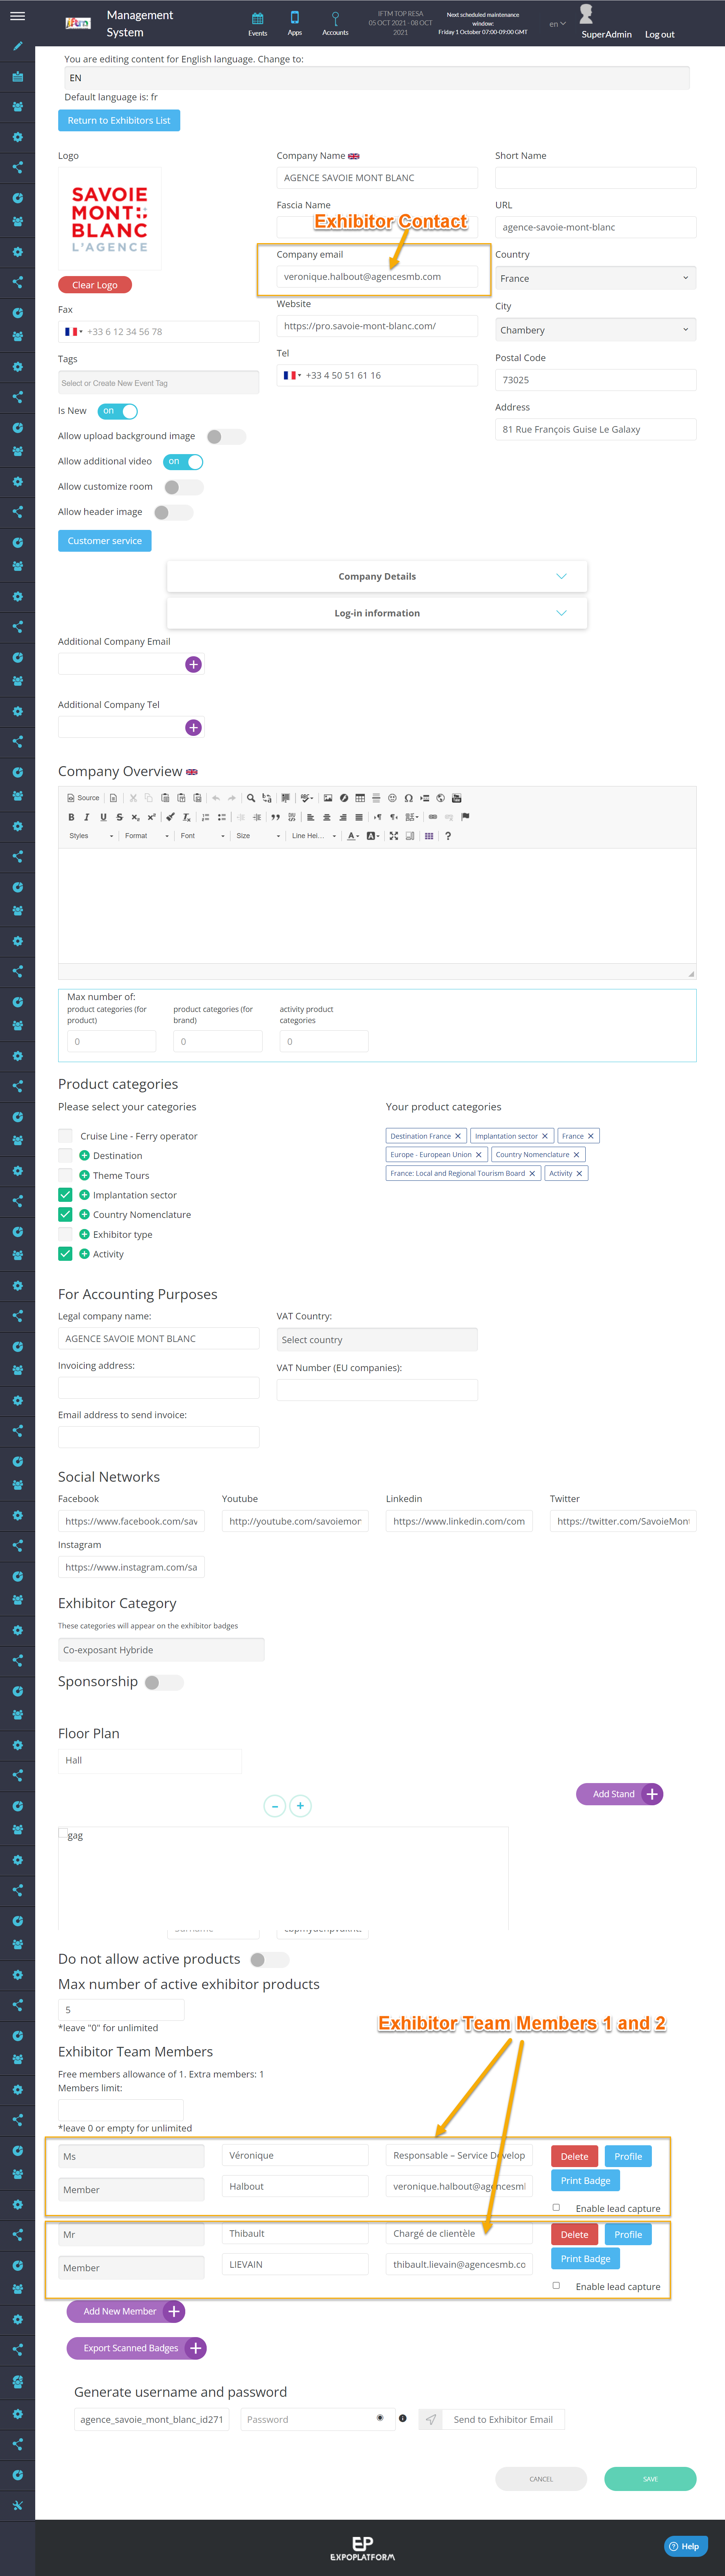Open the editor background color picker
Screen dimensions: 725x2576
(372, 836)
